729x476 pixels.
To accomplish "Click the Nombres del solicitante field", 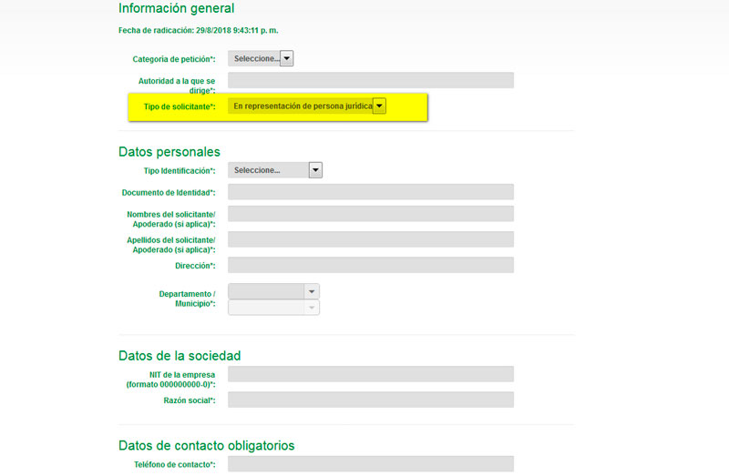I will (x=371, y=214).
